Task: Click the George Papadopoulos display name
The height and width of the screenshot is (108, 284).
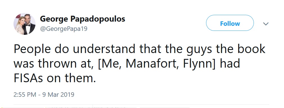Action: pos(82,19)
